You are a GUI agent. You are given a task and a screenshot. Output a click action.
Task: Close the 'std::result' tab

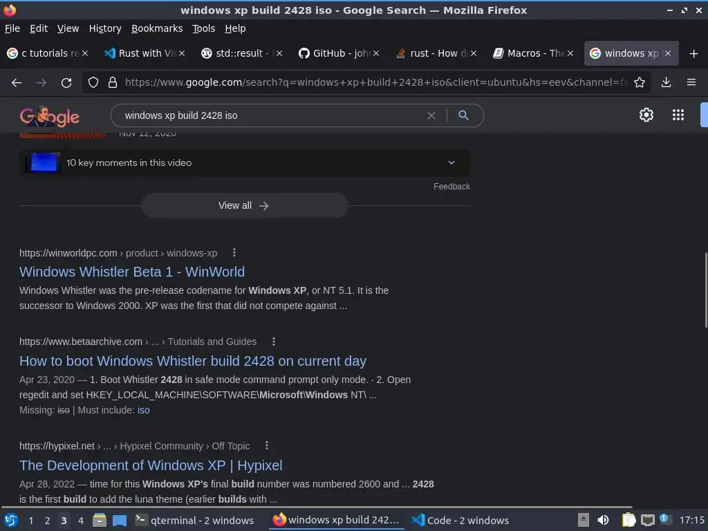pyautogui.click(x=279, y=53)
